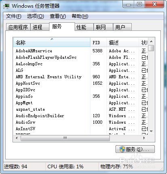Click the 物理内存: 75% status entry
Screen dimensions: 167x174
(116, 167)
